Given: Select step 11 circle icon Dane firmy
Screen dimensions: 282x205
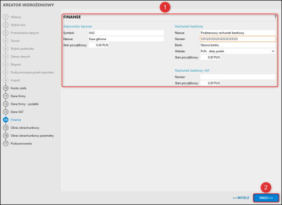Looking at the screenshot, I should pyautogui.click(x=6, y=96).
